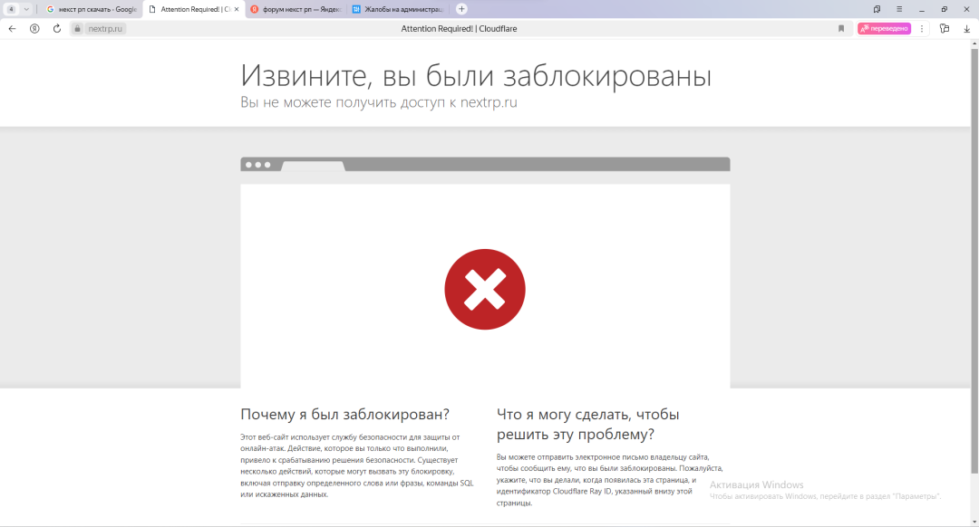Switch to the 'форум некст рп — Яндекс' tab
This screenshot has width=979, height=527.
(x=296, y=9)
